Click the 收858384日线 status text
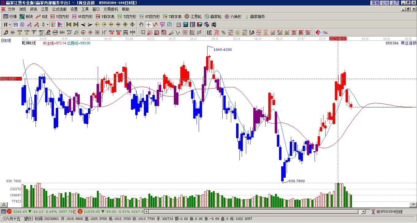Image resolution: width=417 pixels, height=223 pixels. click(389, 211)
